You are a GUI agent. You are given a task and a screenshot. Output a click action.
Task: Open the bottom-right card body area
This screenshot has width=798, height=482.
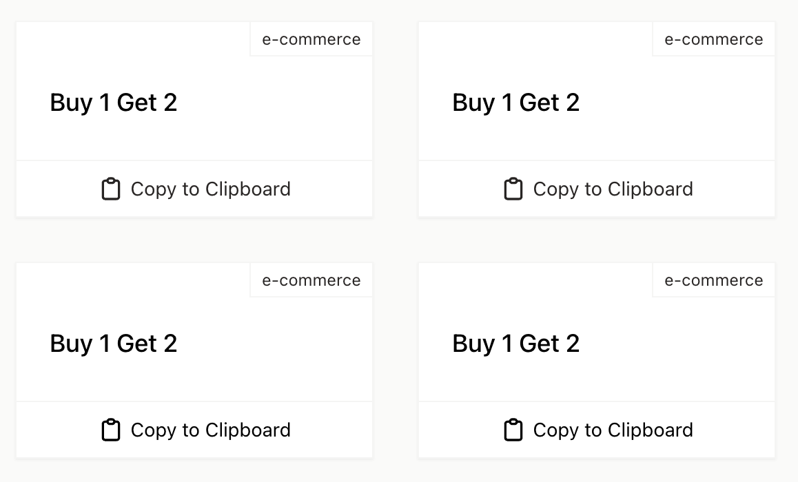click(597, 333)
